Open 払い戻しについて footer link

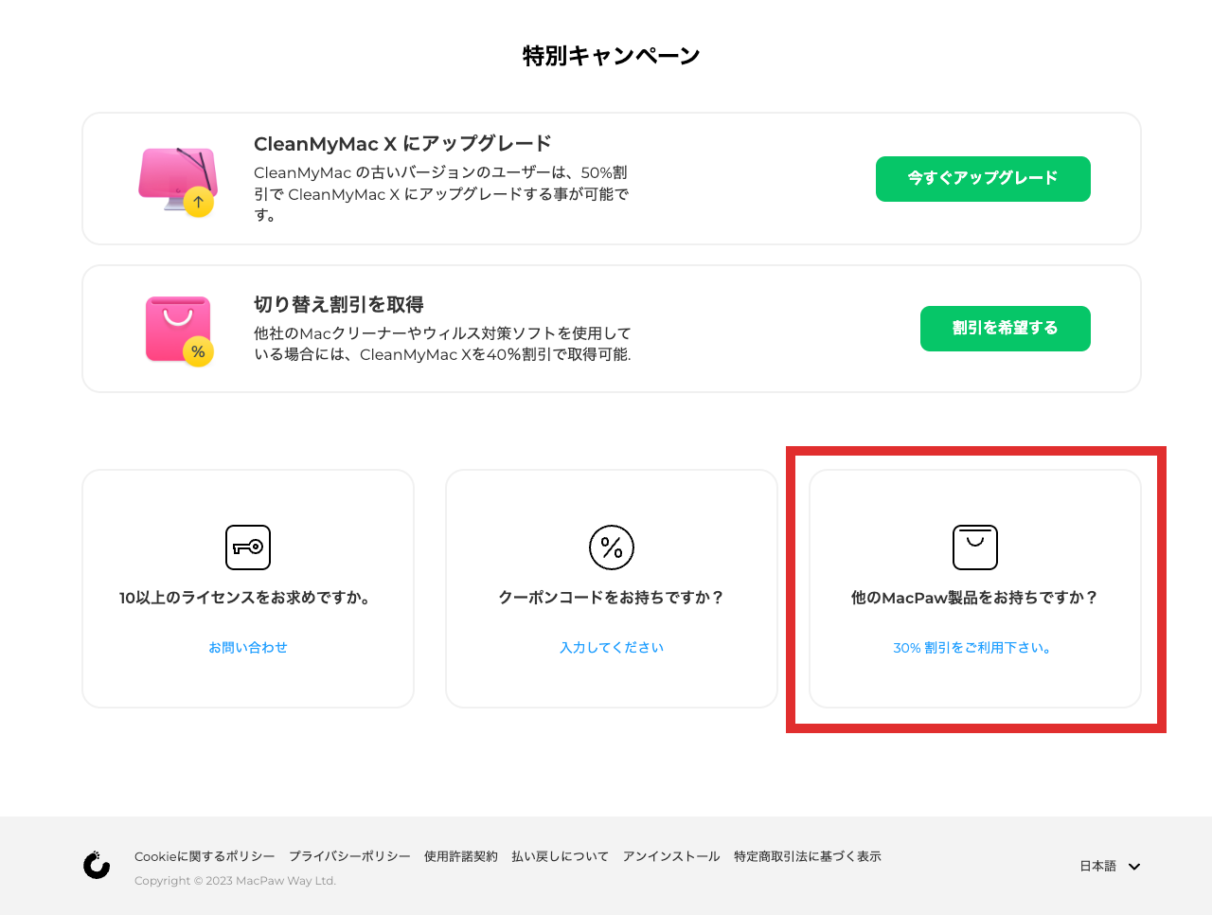pos(561,856)
